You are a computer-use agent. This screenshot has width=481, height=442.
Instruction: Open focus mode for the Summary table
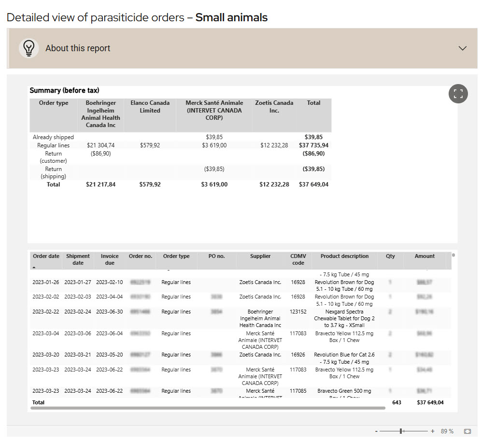click(458, 94)
